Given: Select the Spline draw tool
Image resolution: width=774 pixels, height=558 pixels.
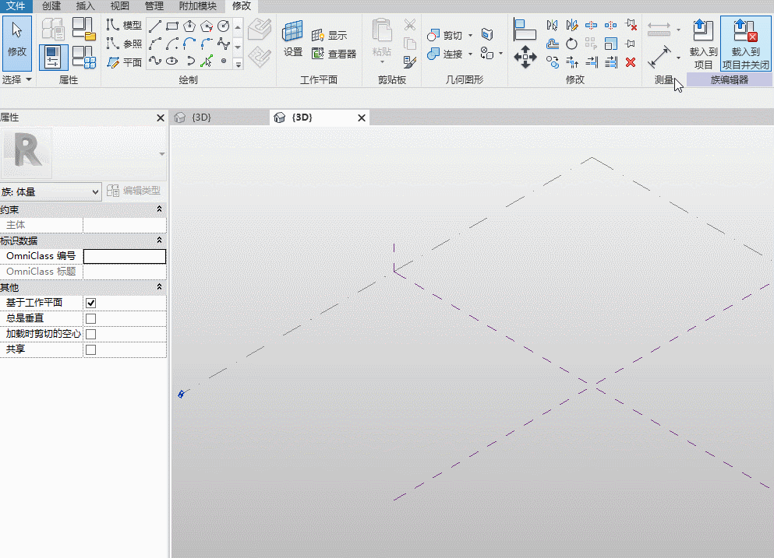Looking at the screenshot, I should point(155,61).
